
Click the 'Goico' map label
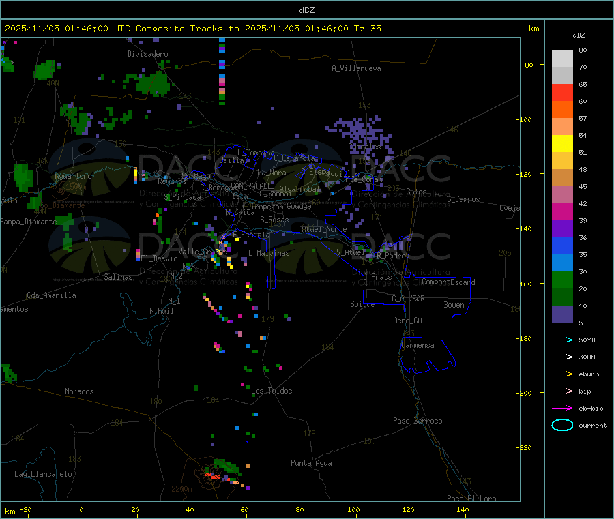[x=416, y=192]
